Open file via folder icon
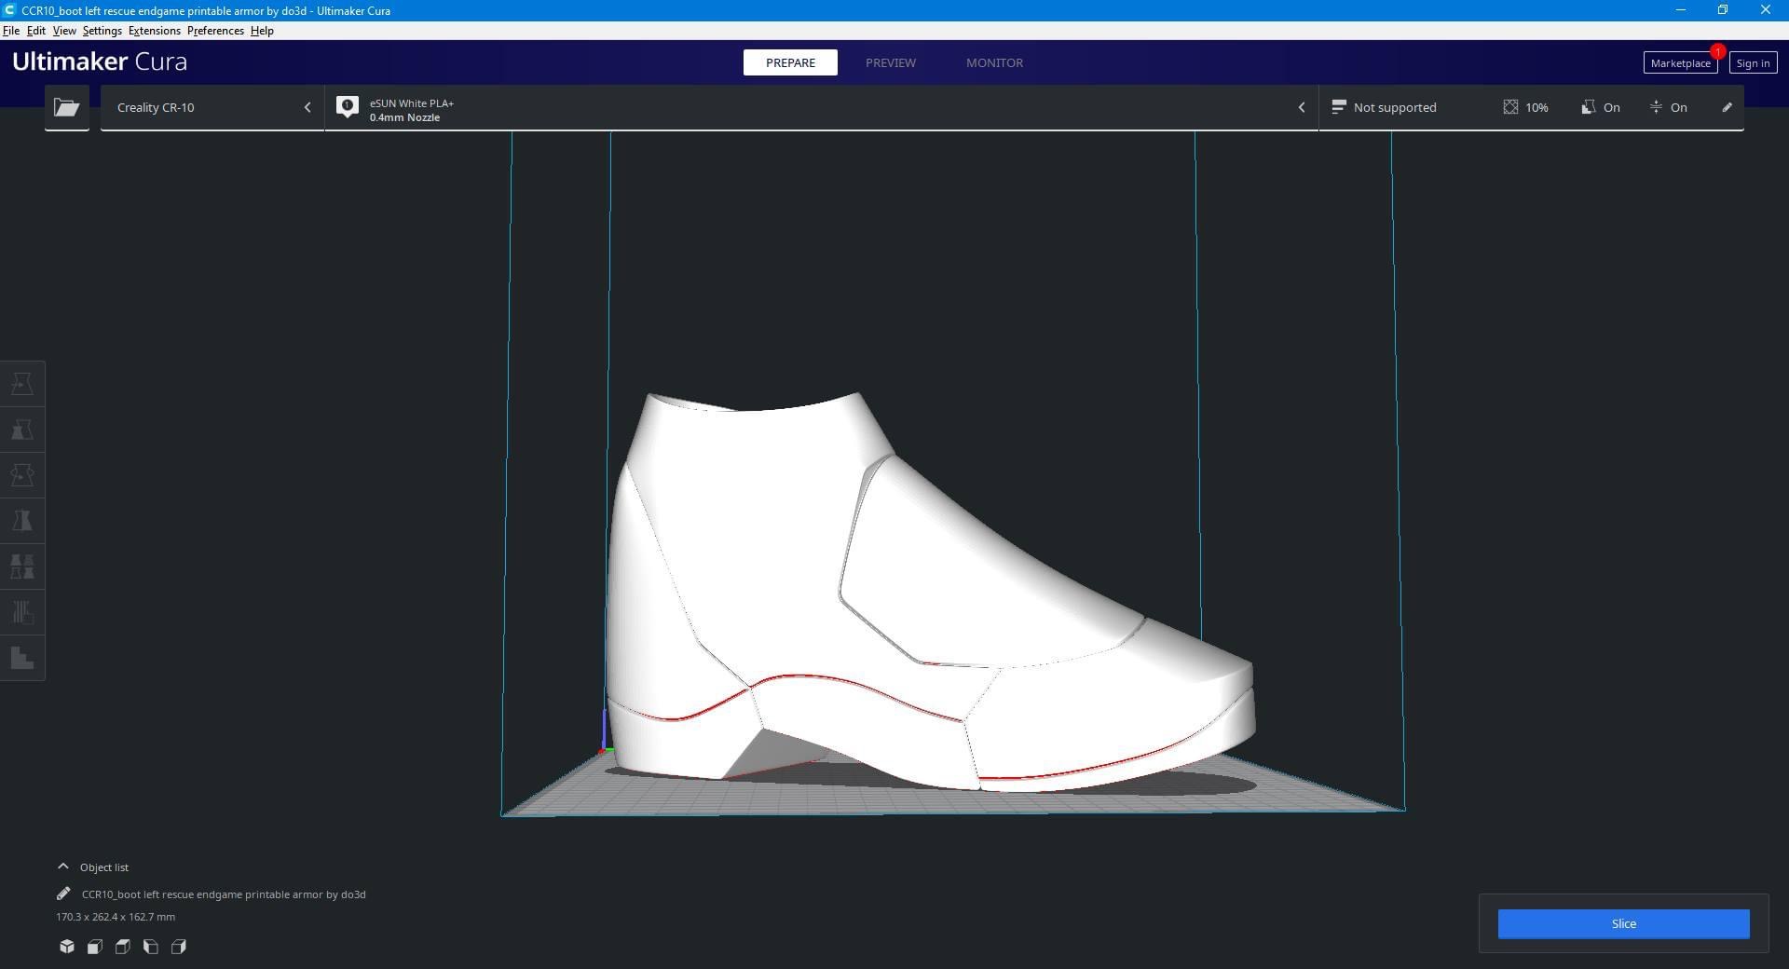Image resolution: width=1789 pixels, height=969 pixels. point(67,108)
